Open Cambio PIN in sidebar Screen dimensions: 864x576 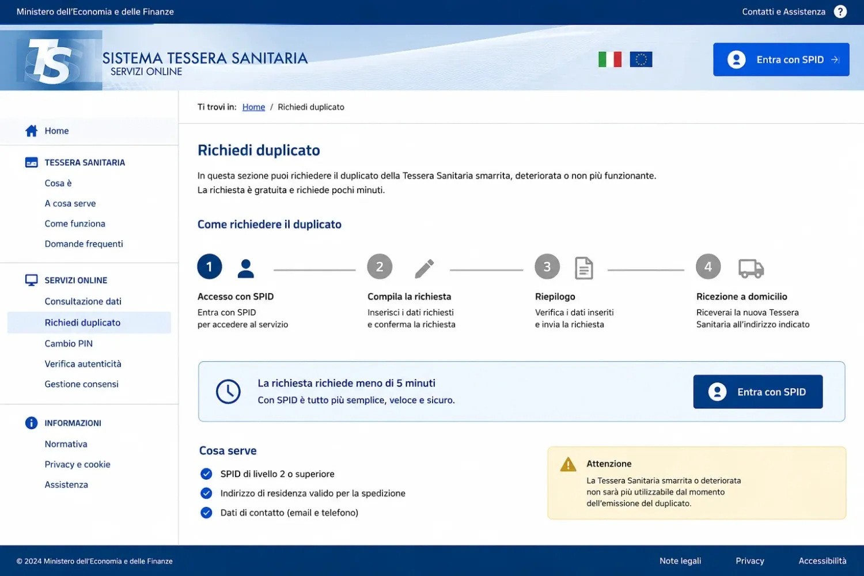[x=69, y=343]
